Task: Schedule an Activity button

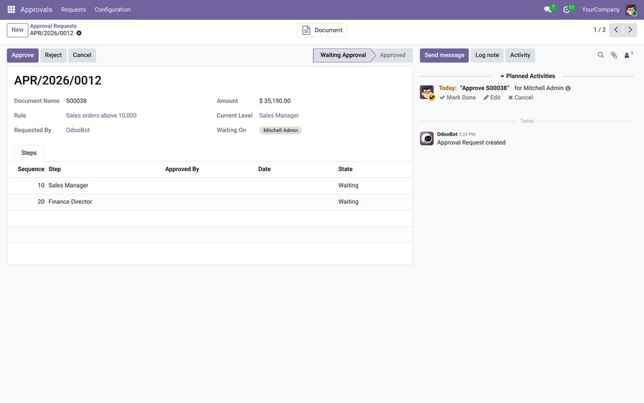Action: pyautogui.click(x=520, y=55)
